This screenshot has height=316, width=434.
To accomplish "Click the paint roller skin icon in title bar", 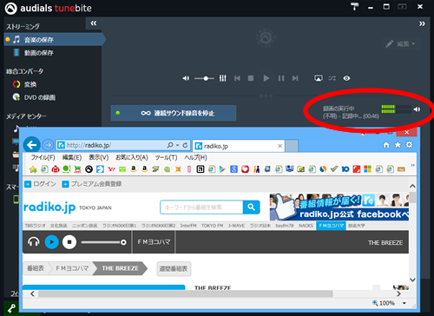I will (354, 6).
